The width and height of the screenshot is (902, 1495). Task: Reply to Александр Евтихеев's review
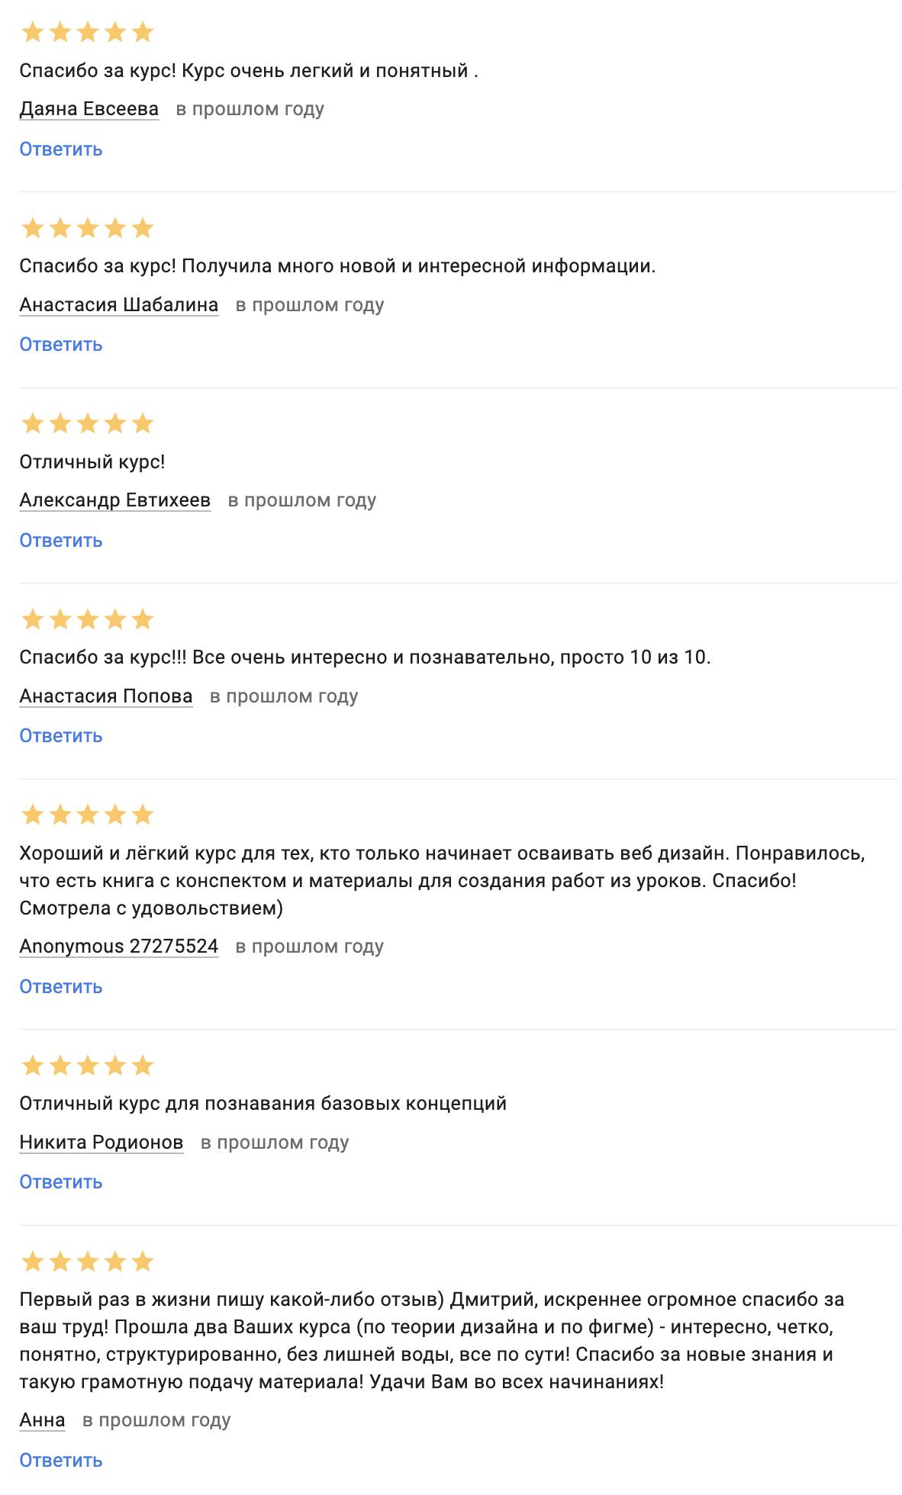tap(60, 541)
